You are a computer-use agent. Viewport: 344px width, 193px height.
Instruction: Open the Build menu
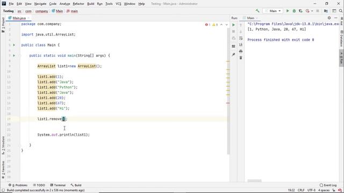pos(91,4)
